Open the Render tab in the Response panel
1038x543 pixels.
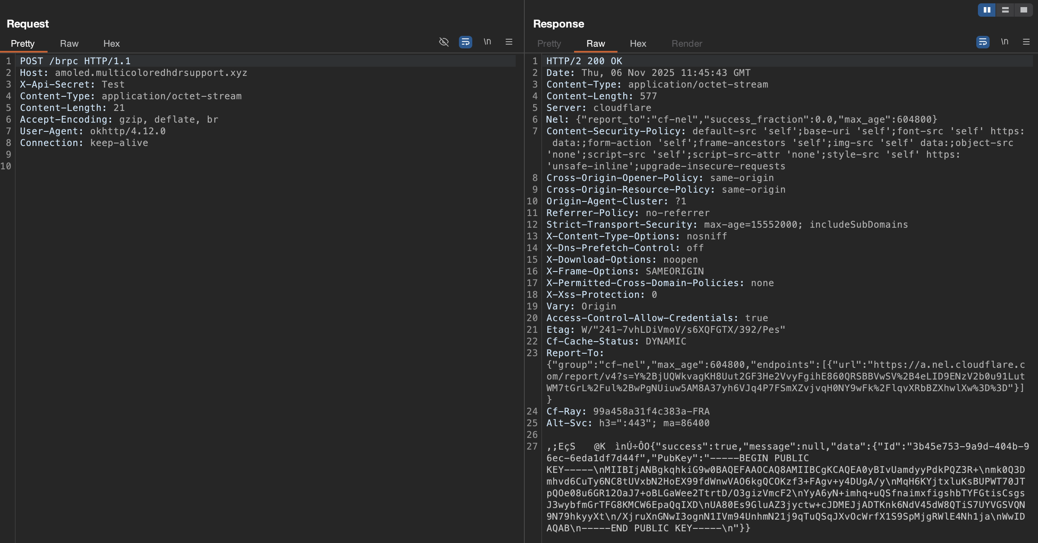pyautogui.click(x=686, y=43)
